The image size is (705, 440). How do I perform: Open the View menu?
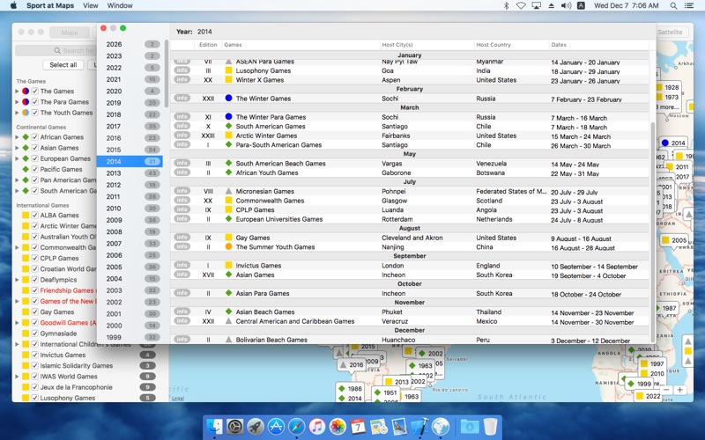point(91,6)
